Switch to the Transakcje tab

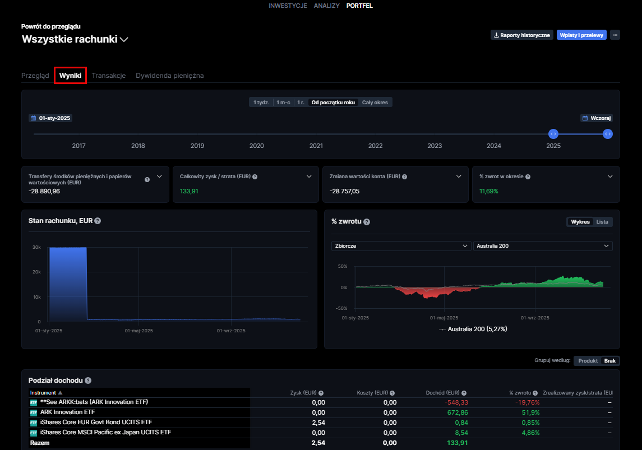tap(108, 76)
